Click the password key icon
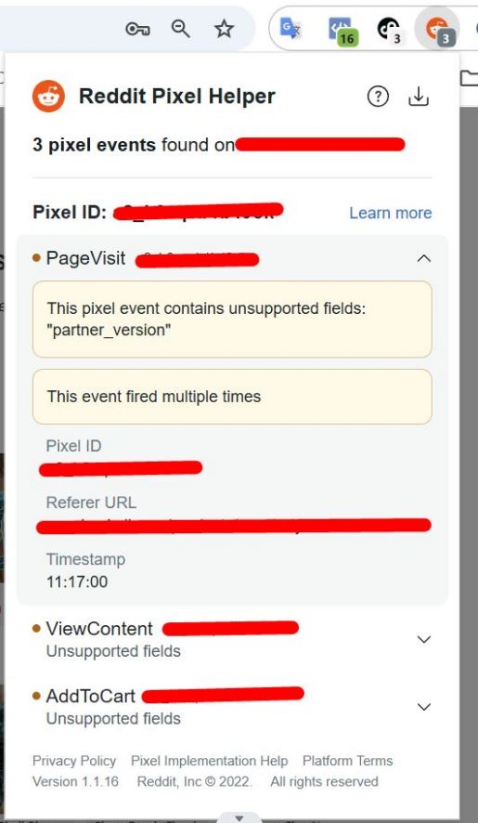Screen dimensions: 478x823 coord(137,30)
